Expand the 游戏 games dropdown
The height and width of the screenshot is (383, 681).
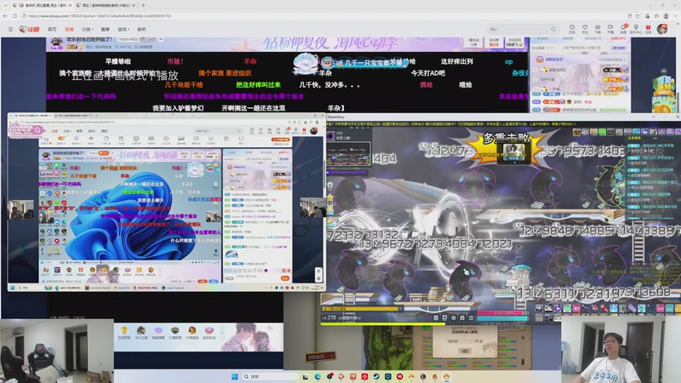pos(123,29)
